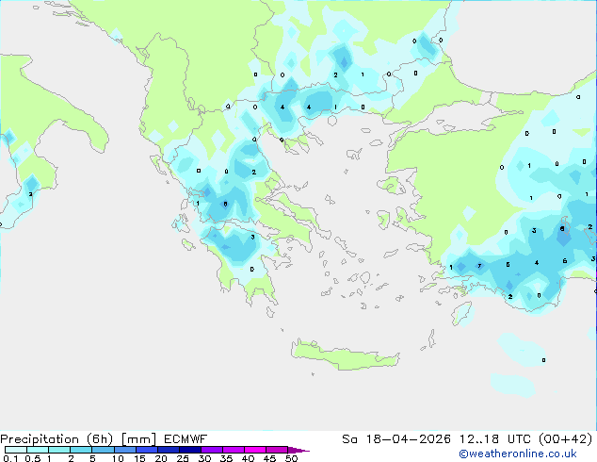597x462 pixels.
Task: Click the "10" legend scale label
Action: [118, 458]
